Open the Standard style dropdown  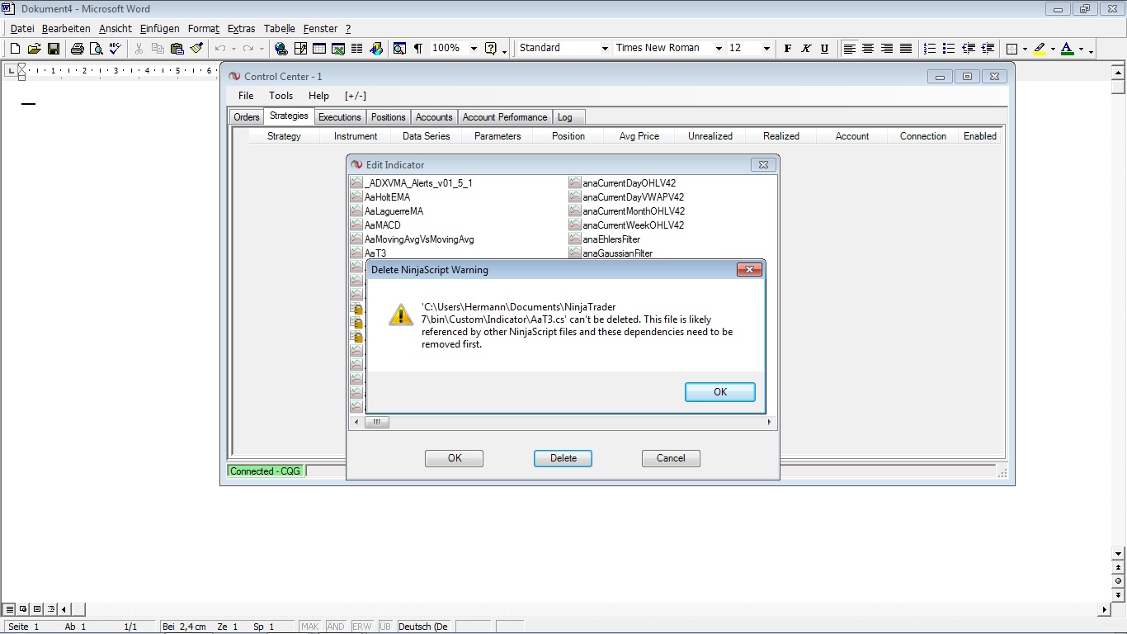pyautogui.click(x=603, y=49)
